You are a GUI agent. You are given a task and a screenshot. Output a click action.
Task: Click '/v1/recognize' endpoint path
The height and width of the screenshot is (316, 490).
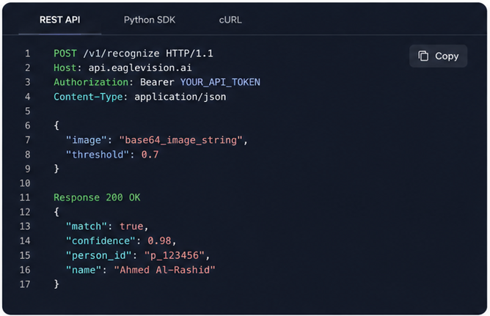pyautogui.click(x=121, y=54)
